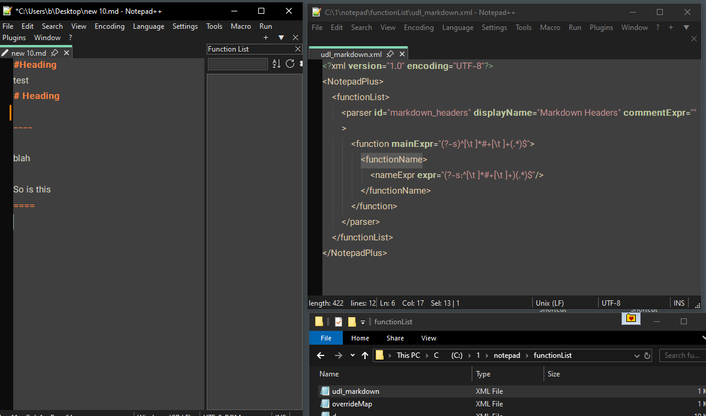Open document list triangle in left Notepad++

tap(281, 38)
